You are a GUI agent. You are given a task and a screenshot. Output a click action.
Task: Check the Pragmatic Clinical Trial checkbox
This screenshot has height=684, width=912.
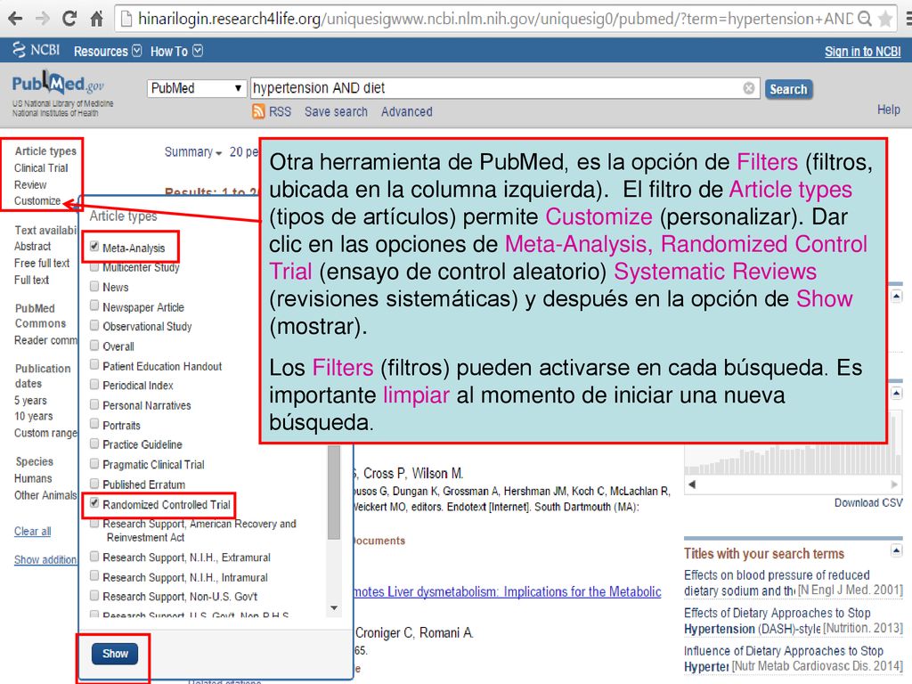(94, 464)
